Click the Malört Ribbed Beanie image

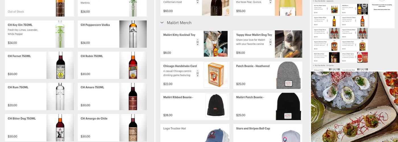click(x=216, y=105)
